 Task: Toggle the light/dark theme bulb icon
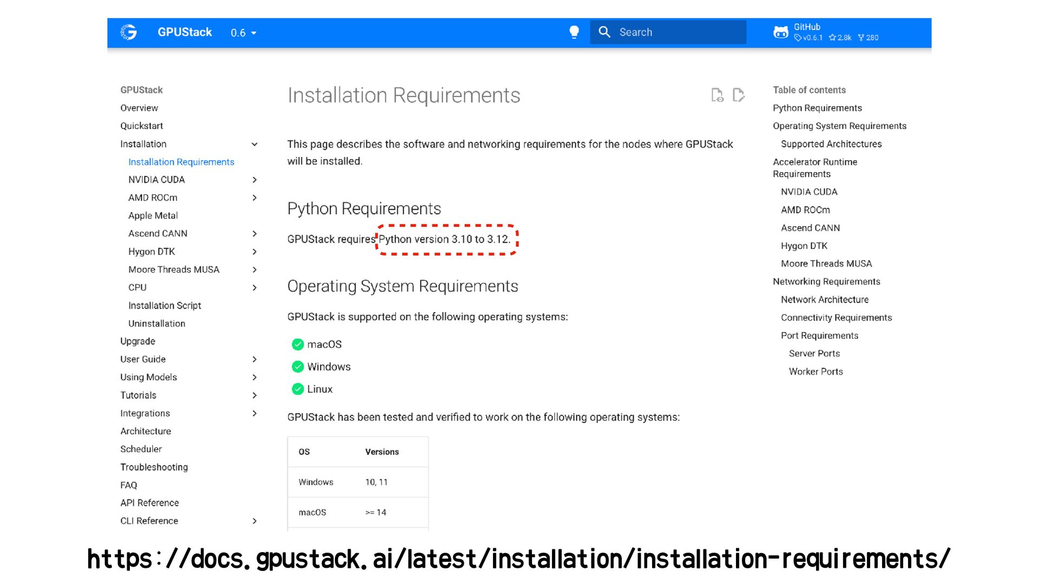click(x=574, y=32)
